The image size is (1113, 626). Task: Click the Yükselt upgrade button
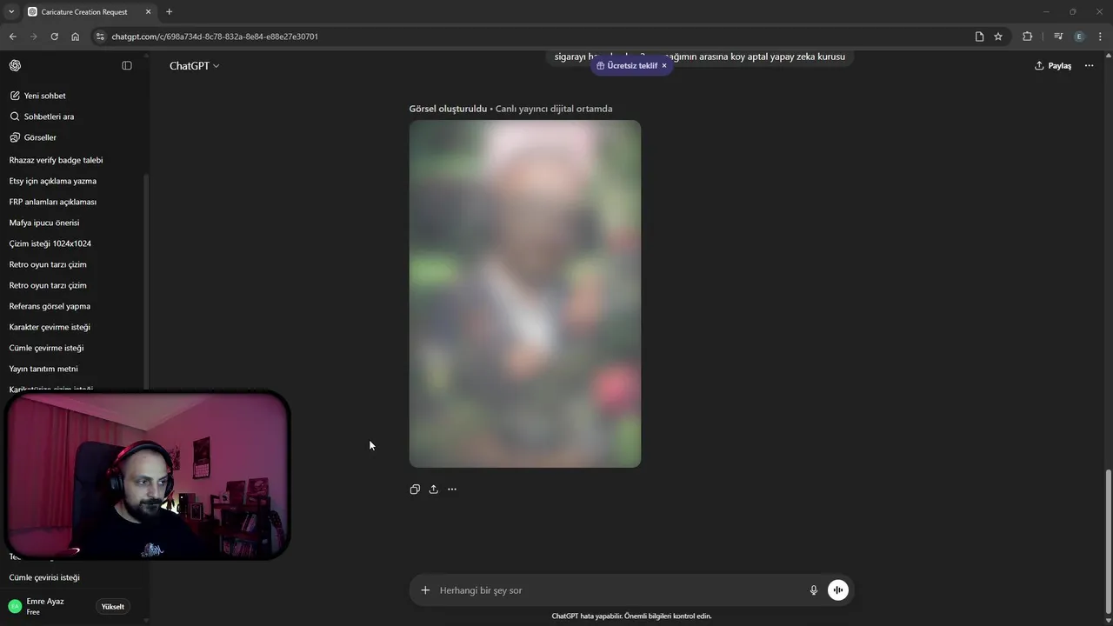[x=113, y=607]
